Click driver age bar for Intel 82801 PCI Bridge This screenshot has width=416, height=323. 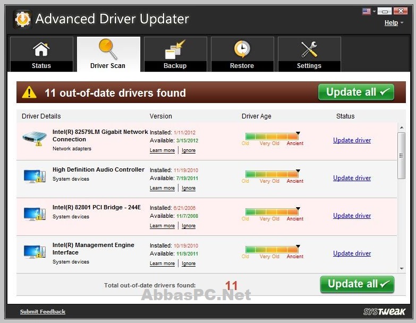(x=271, y=211)
